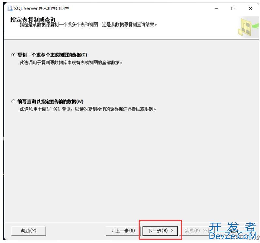
Task: Select the radio button for copying tables or views (C)
Action: tap(13, 55)
